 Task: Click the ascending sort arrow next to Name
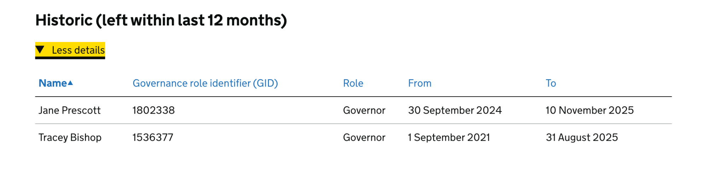(70, 83)
